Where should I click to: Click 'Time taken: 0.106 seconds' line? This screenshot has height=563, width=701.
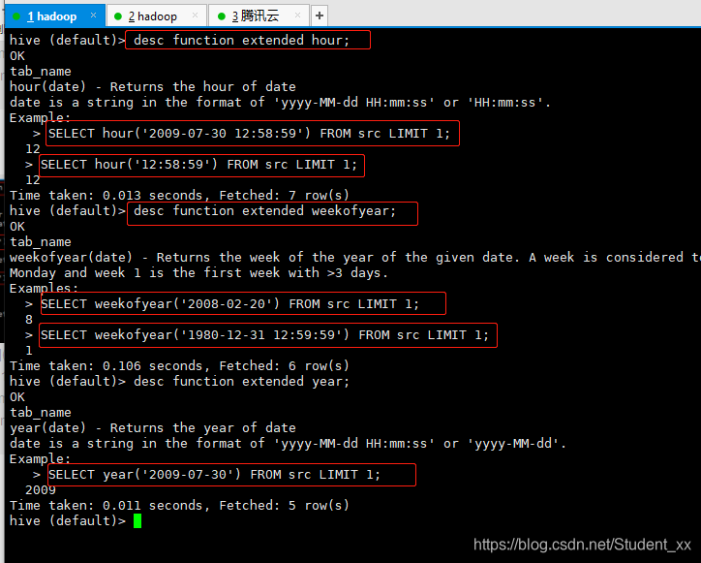pos(179,365)
